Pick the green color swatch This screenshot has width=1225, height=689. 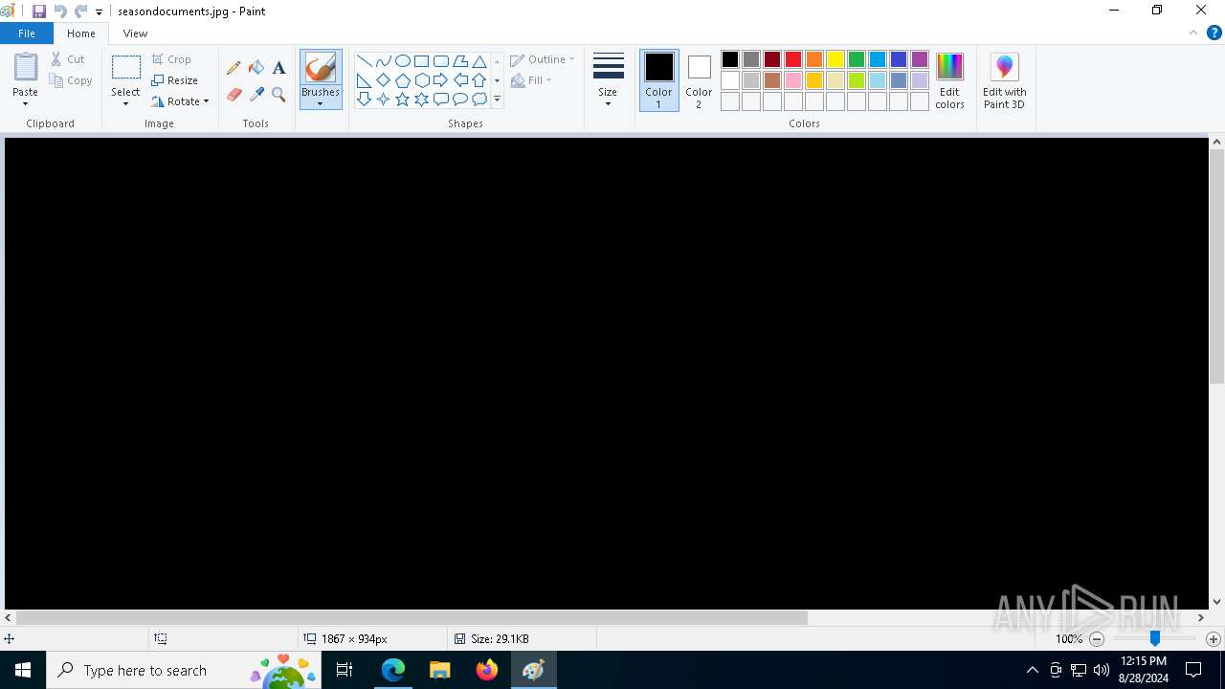click(x=857, y=59)
